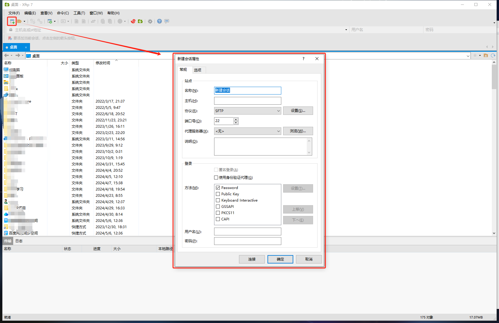Click the reconnect icon in toolbar
Viewport: 499px width, 323px height.
pyautogui.click(x=33, y=22)
